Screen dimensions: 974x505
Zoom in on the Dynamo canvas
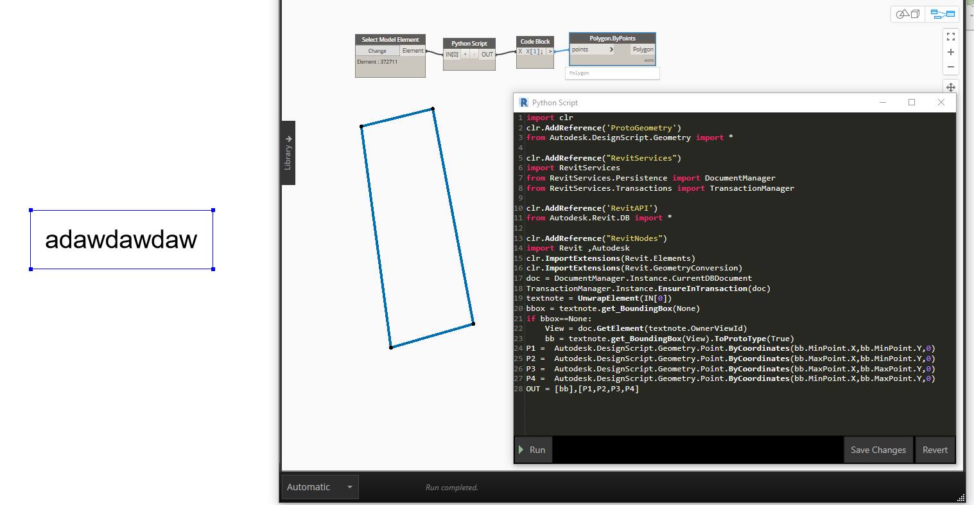pos(951,52)
